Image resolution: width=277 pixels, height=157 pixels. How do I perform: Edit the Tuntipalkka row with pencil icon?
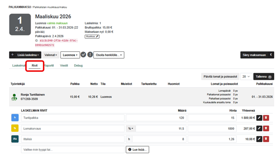(259, 118)
